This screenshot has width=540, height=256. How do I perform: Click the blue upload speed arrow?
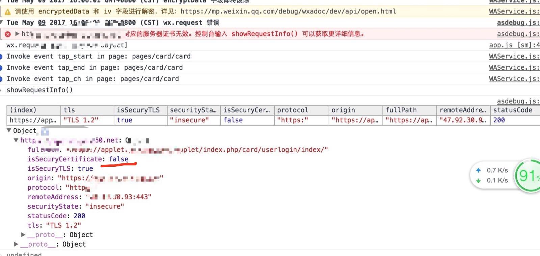pyautogui.click(x=478, y=170)
